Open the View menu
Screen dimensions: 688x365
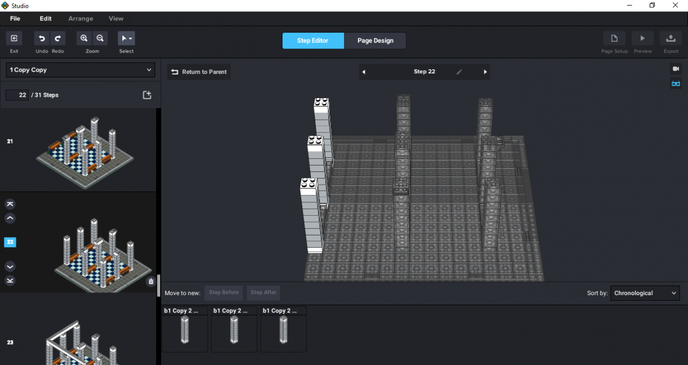[116, 19]
